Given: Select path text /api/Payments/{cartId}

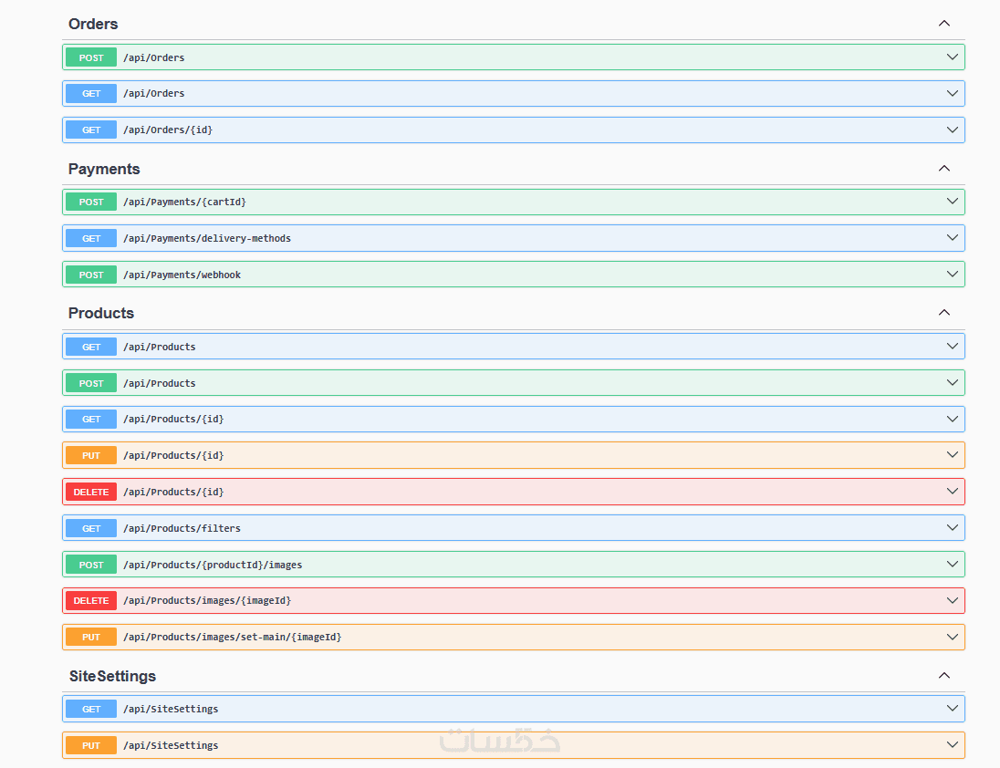Looking at the screenshot, I should point(184,202).
